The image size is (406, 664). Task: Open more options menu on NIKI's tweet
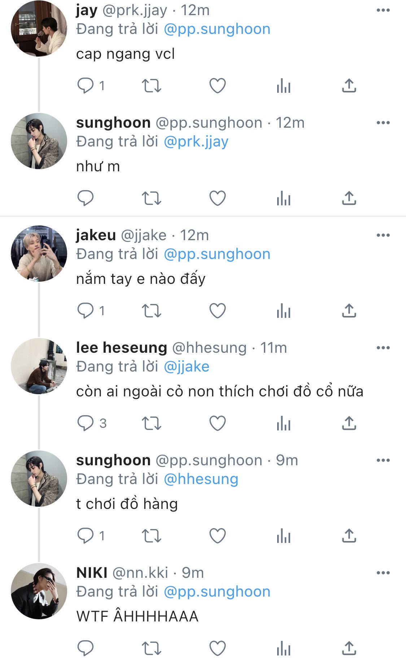(383, 573)
